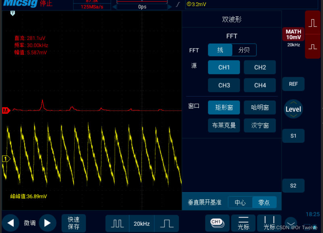Tap the S1 button

click(x=293, y=136)
